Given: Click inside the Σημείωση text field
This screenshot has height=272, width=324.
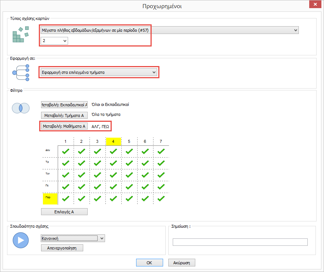Looking at the screenshot, I should (x=240, y=242).
